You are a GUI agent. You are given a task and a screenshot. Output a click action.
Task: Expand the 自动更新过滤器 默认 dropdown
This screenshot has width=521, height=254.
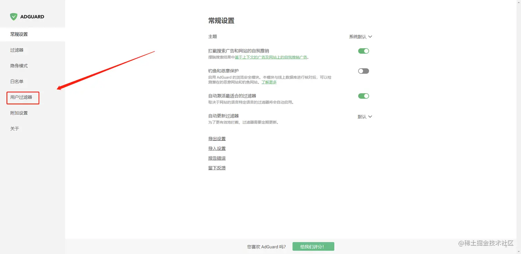point(365,117)
